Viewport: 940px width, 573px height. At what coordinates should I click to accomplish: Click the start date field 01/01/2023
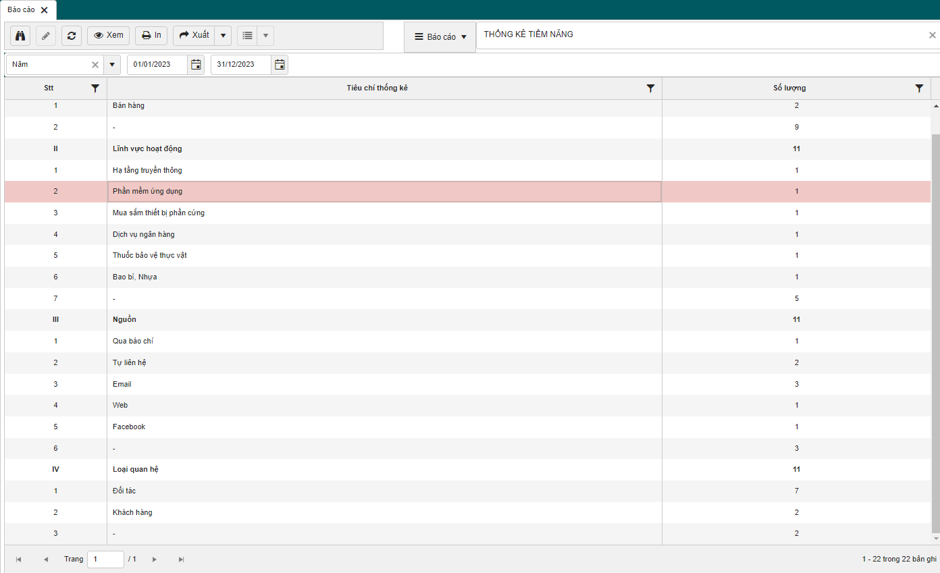[x=157, y=65]
